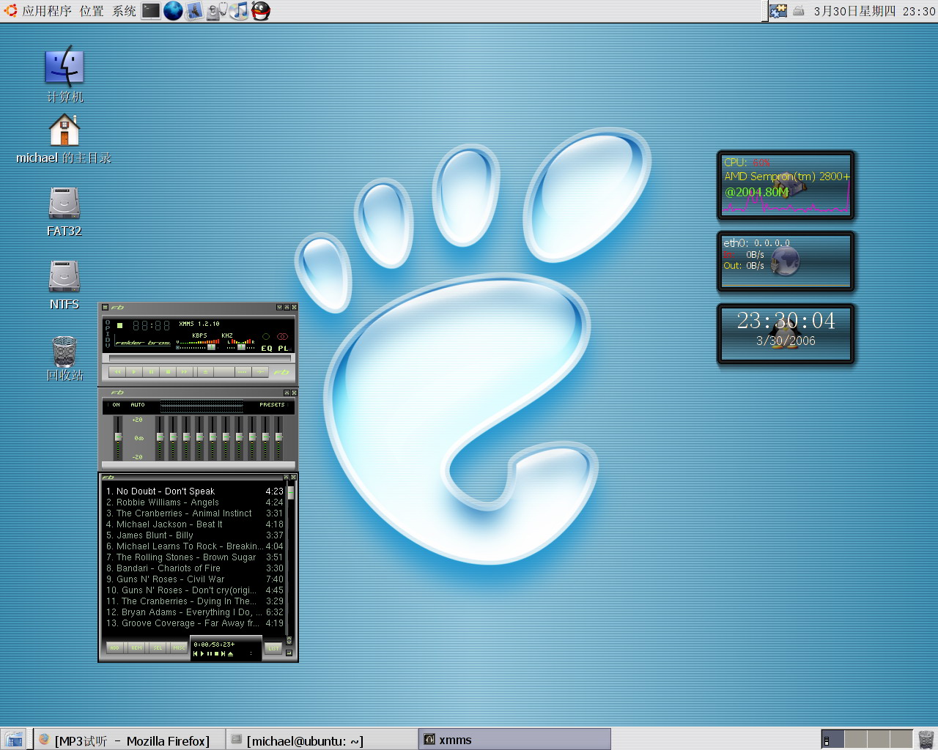Toggle repeat arrow button in XMMS
The width and height of the screenshot is (938, 750).
pyautogui.click(x=260, y=372)
